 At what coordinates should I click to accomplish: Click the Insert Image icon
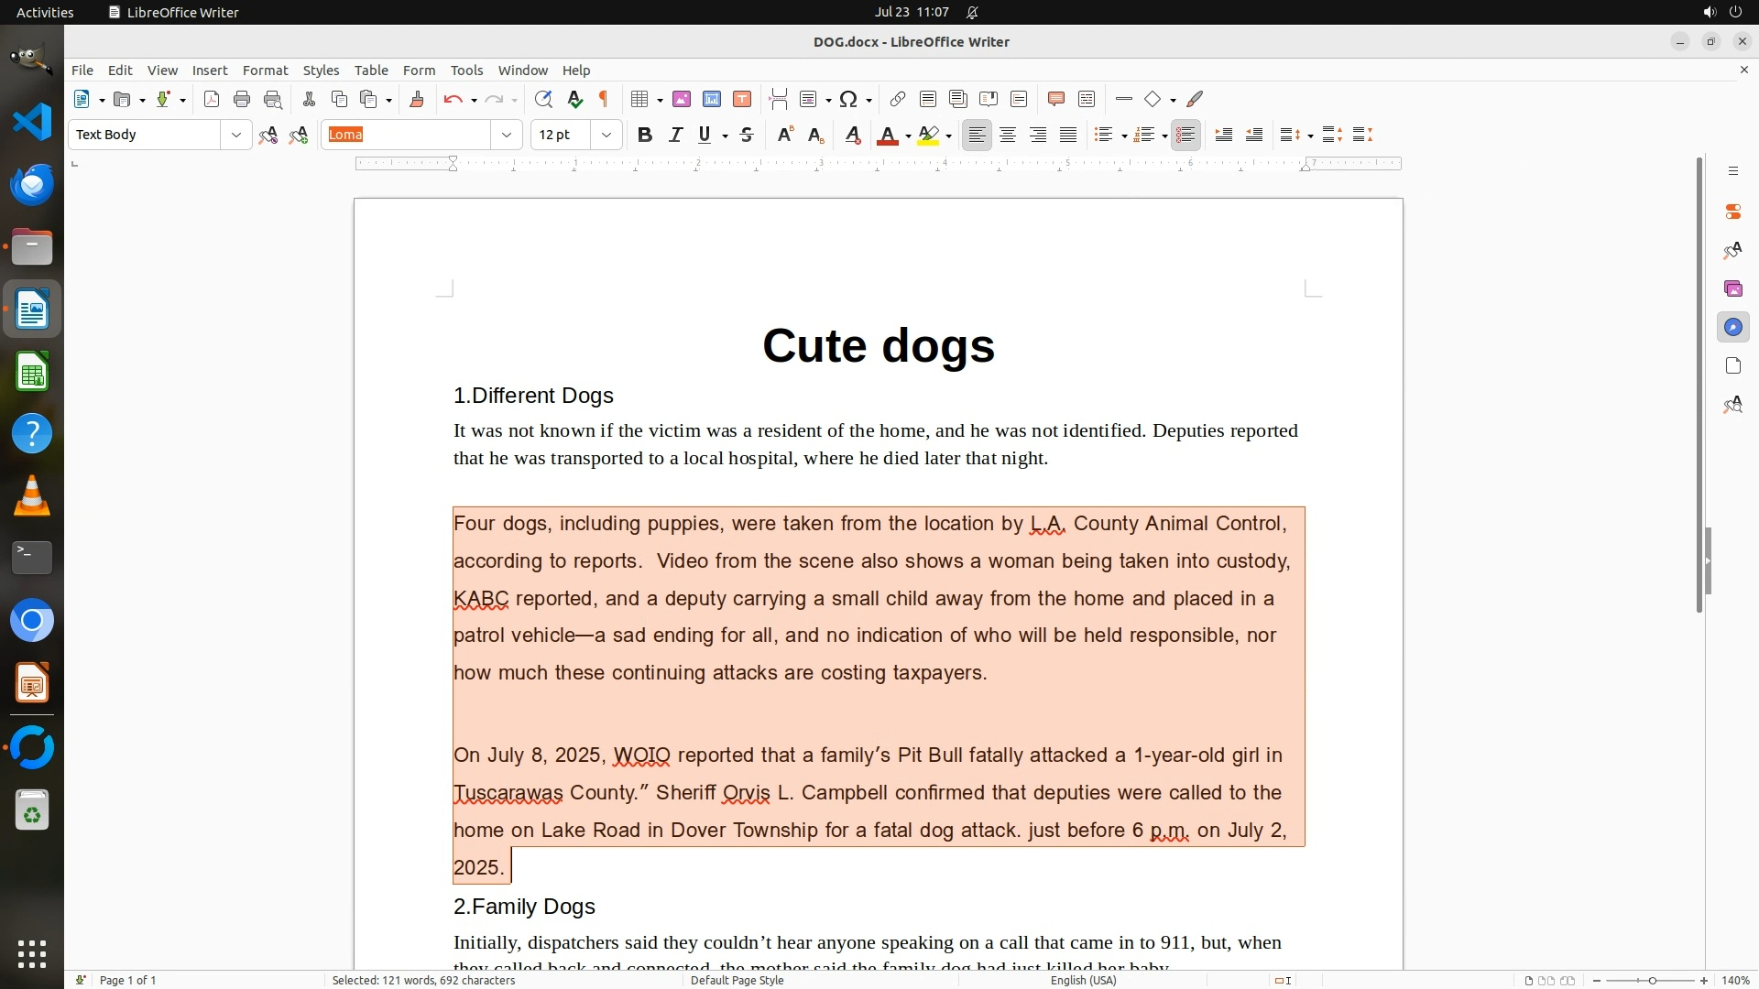pos(681,100)
